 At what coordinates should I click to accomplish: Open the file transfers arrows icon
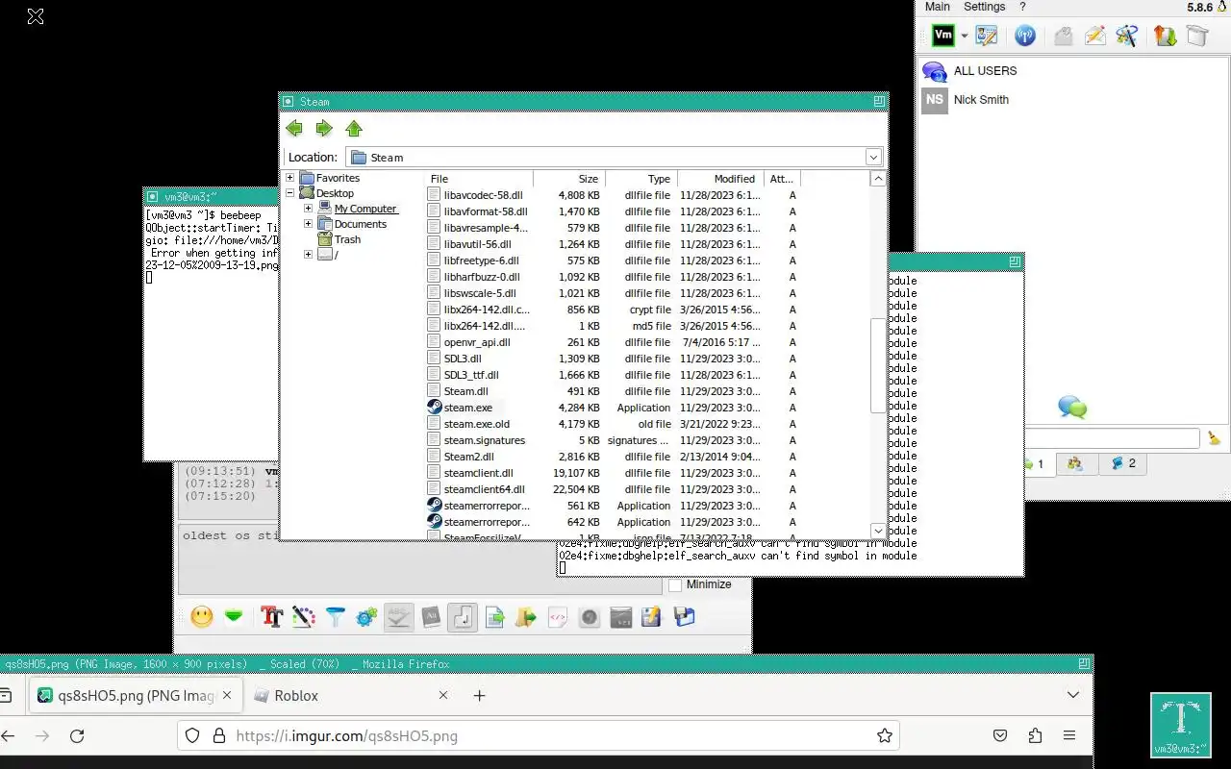[1166, 37]
